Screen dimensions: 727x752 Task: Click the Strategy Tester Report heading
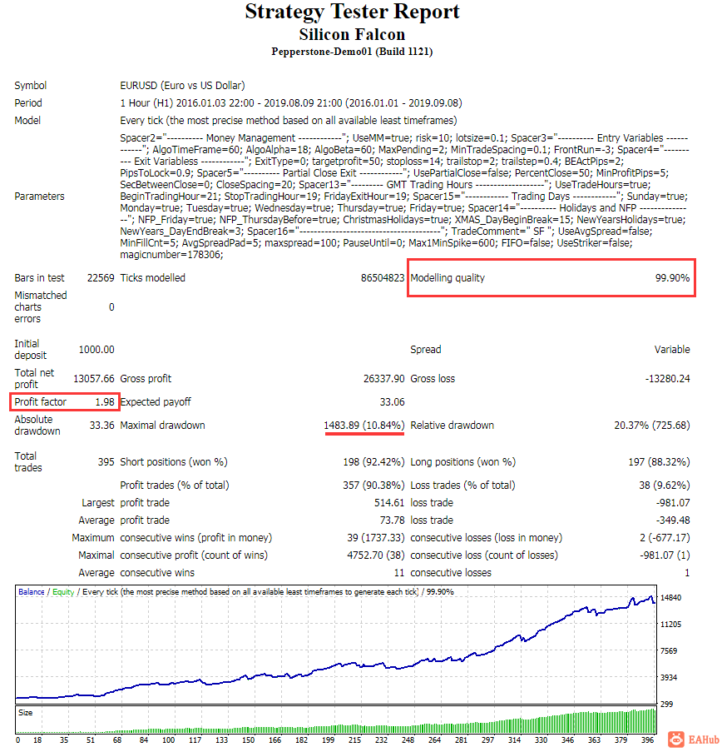tap(352, 12)
